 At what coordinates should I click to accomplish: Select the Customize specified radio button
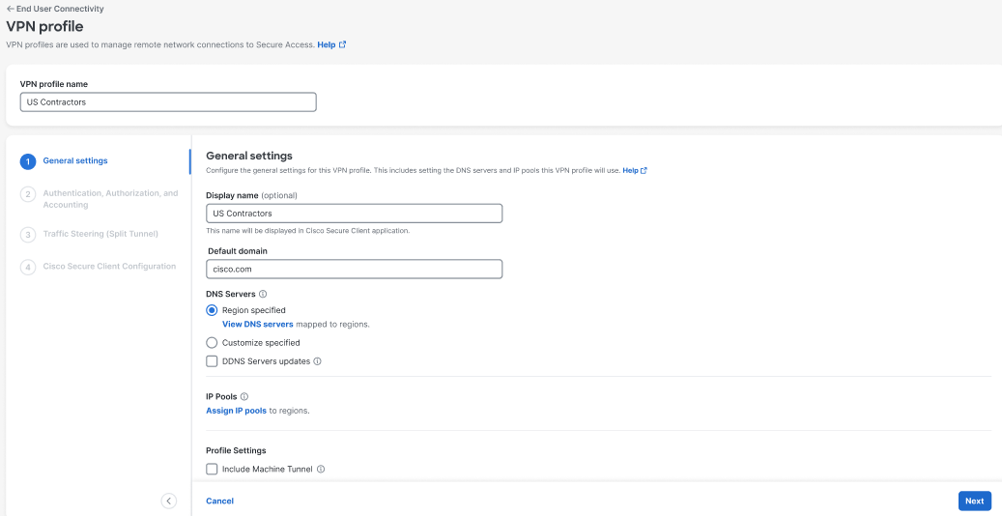(212, 343)
